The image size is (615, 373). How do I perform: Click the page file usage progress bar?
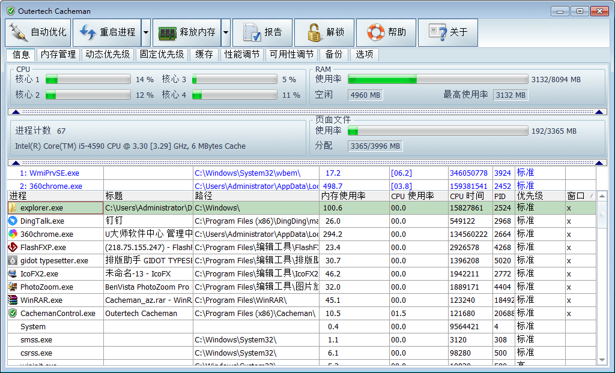(x=438, y=131)
